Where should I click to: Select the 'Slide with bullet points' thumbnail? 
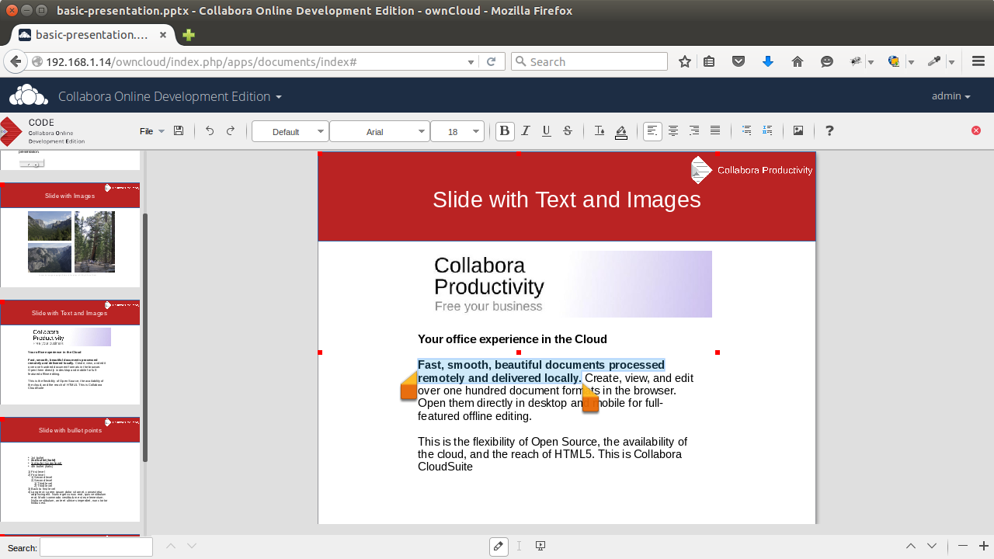(x=70, y=470)
